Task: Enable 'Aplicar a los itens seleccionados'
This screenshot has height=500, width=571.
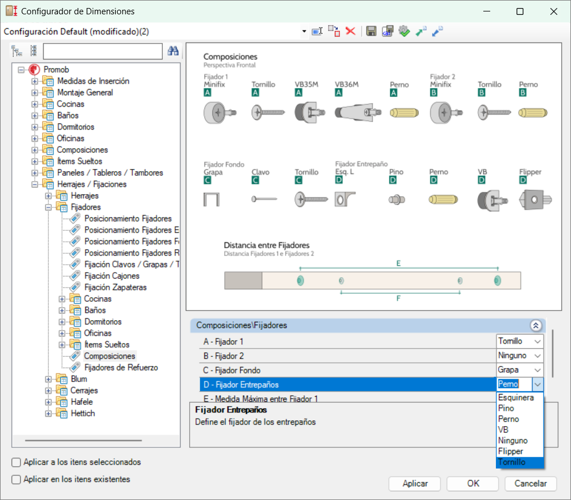Action: pos(16,462)
